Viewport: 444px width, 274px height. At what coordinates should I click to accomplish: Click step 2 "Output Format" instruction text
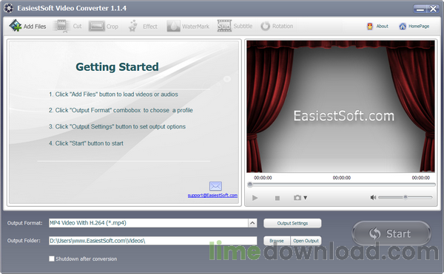(x=121, y=110)
